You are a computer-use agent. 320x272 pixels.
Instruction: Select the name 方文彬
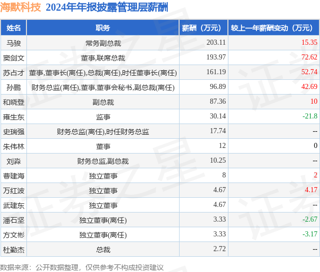(x=14, y=235)
